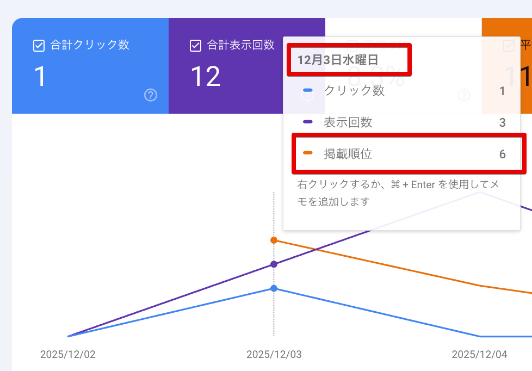Click the orange 掲載順位 legend marker
The image size is (532, 371).
[x=308, y=153]
